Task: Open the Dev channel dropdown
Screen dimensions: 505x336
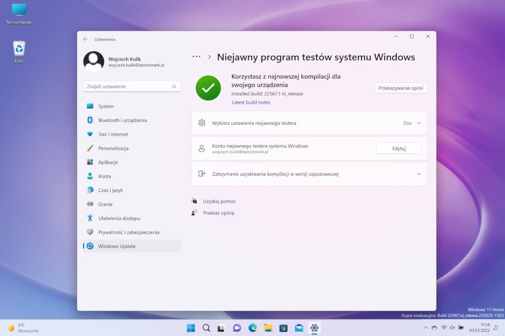Action: point(412,123)
